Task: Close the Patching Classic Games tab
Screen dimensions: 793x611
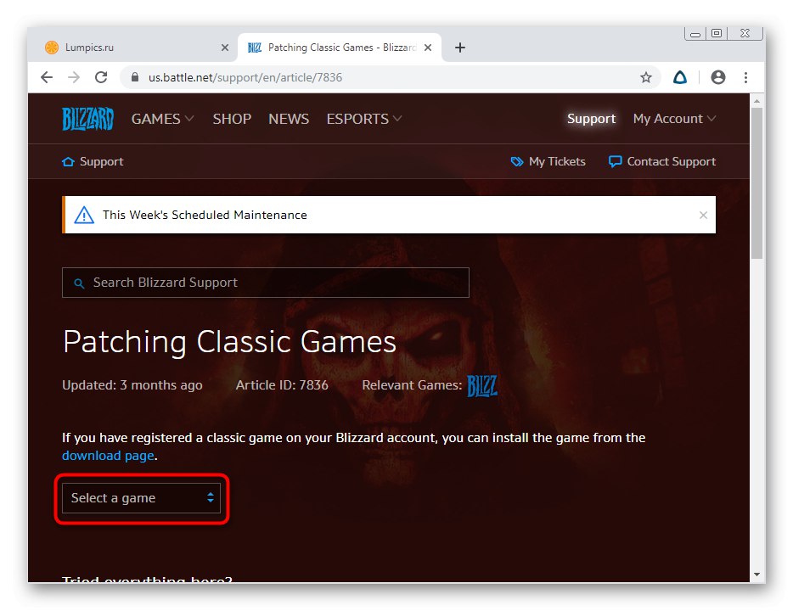Action: pyautogui.click(x=428, y=48)
